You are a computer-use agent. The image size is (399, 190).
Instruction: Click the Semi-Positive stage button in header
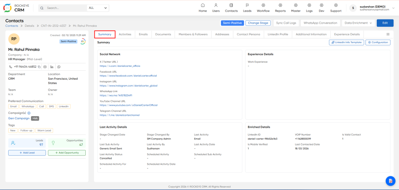coord(232,23)
